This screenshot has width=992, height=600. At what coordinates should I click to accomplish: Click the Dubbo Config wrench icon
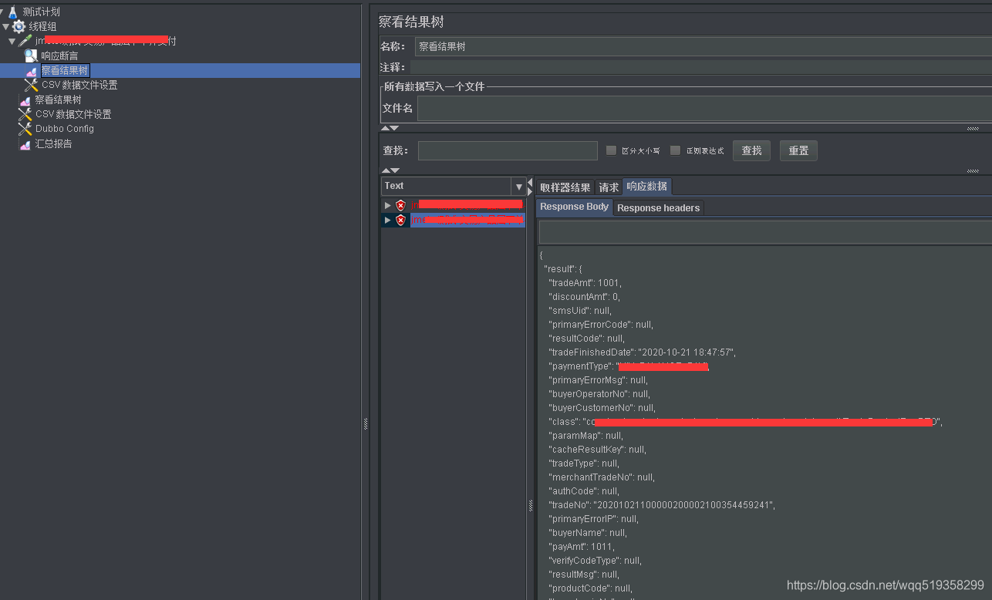(x=25, y=129)
